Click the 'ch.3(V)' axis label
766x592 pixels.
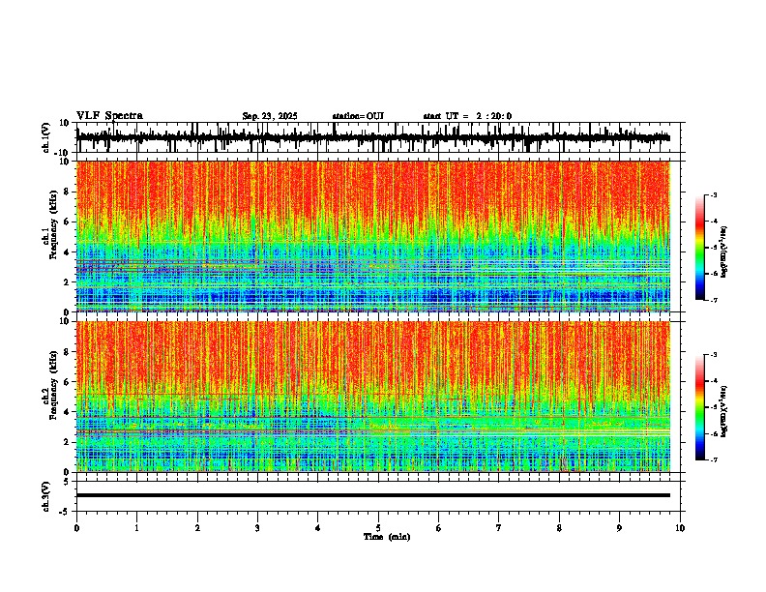click(46, 496)
